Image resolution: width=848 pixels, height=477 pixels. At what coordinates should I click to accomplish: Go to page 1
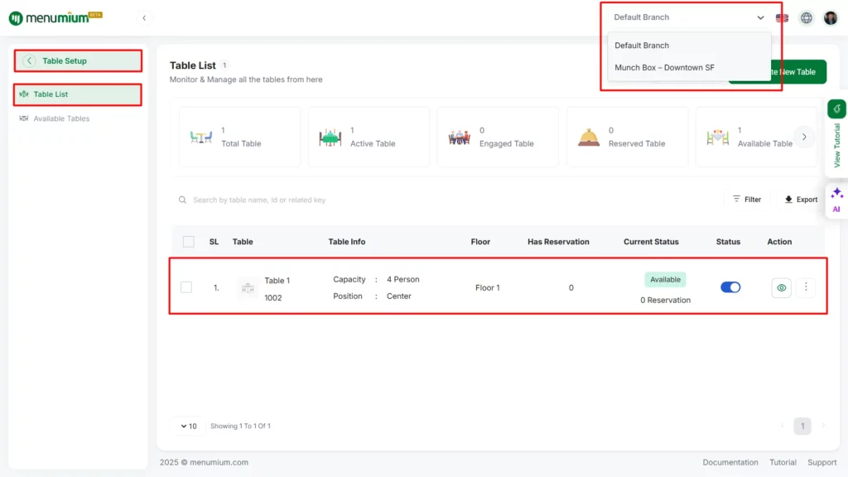click(x=802, y=426)
